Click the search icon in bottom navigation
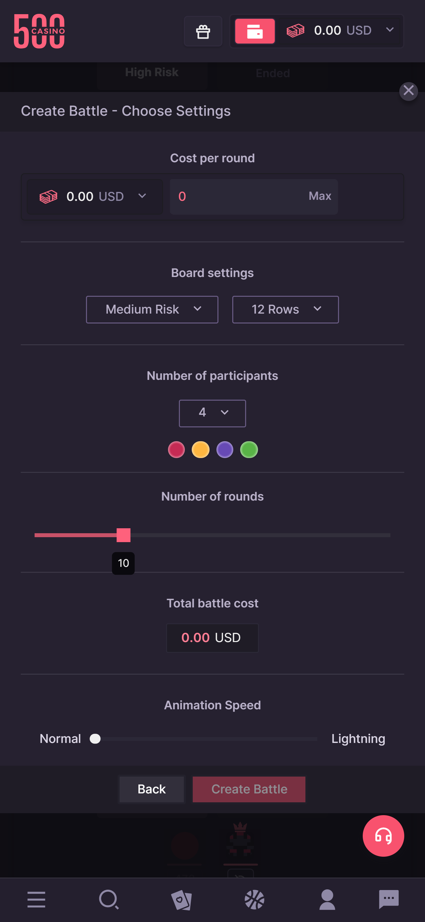Viewport: 425px width, 922px height. point(109,899)
